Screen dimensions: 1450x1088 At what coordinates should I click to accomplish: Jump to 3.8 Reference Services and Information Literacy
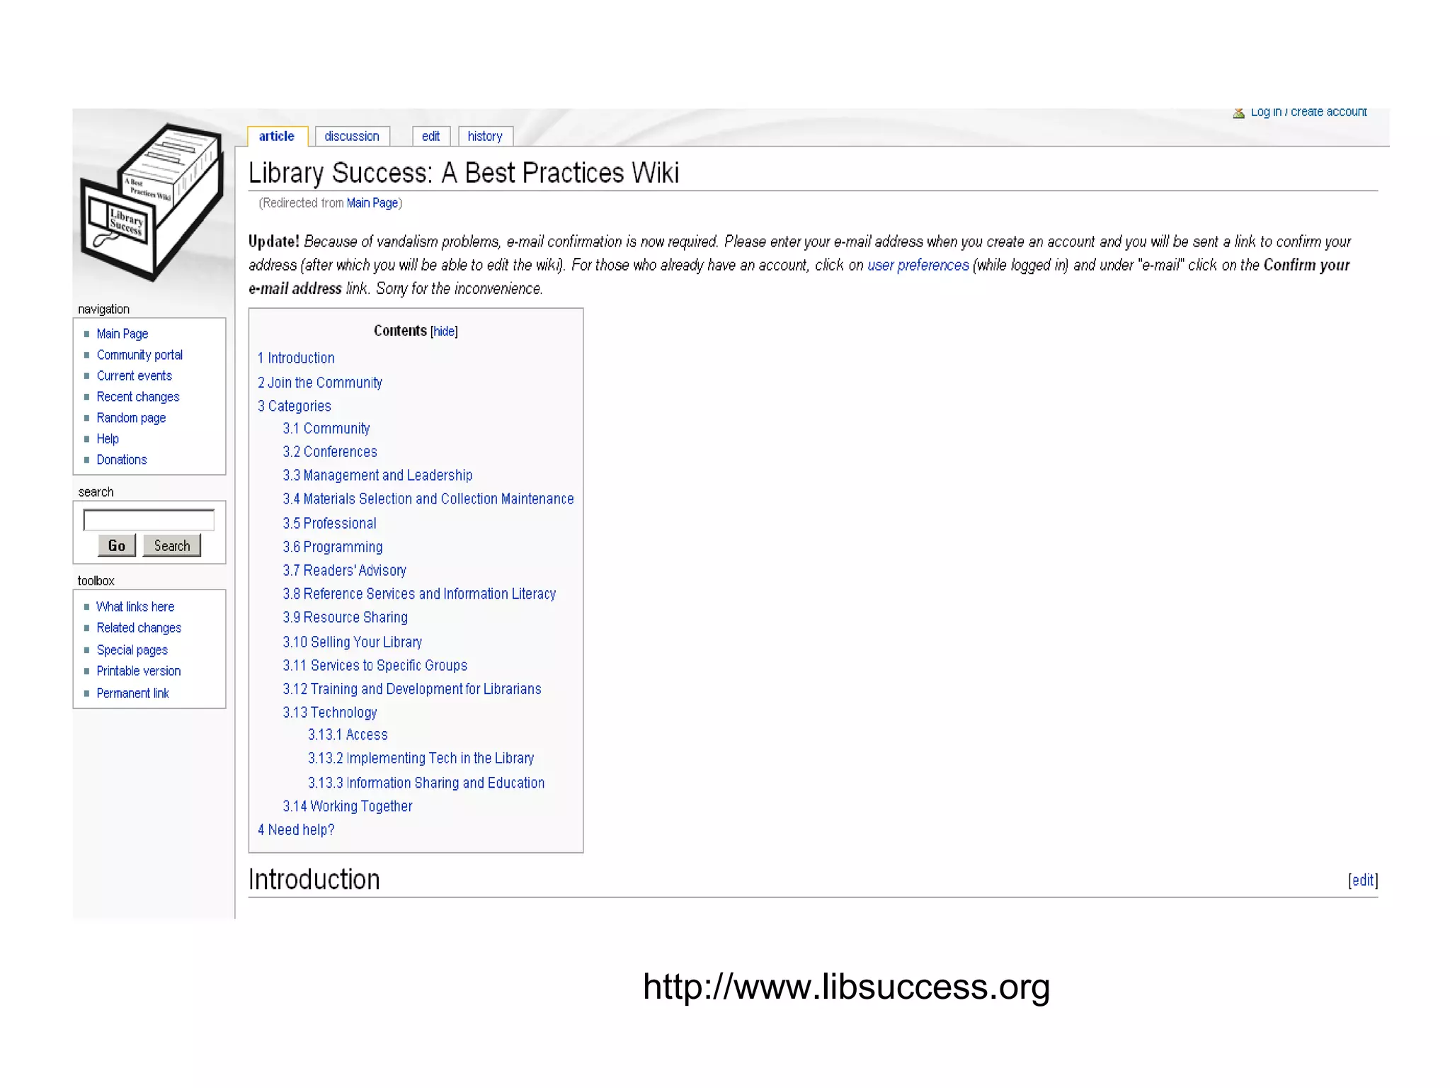(x=419, y=594)
